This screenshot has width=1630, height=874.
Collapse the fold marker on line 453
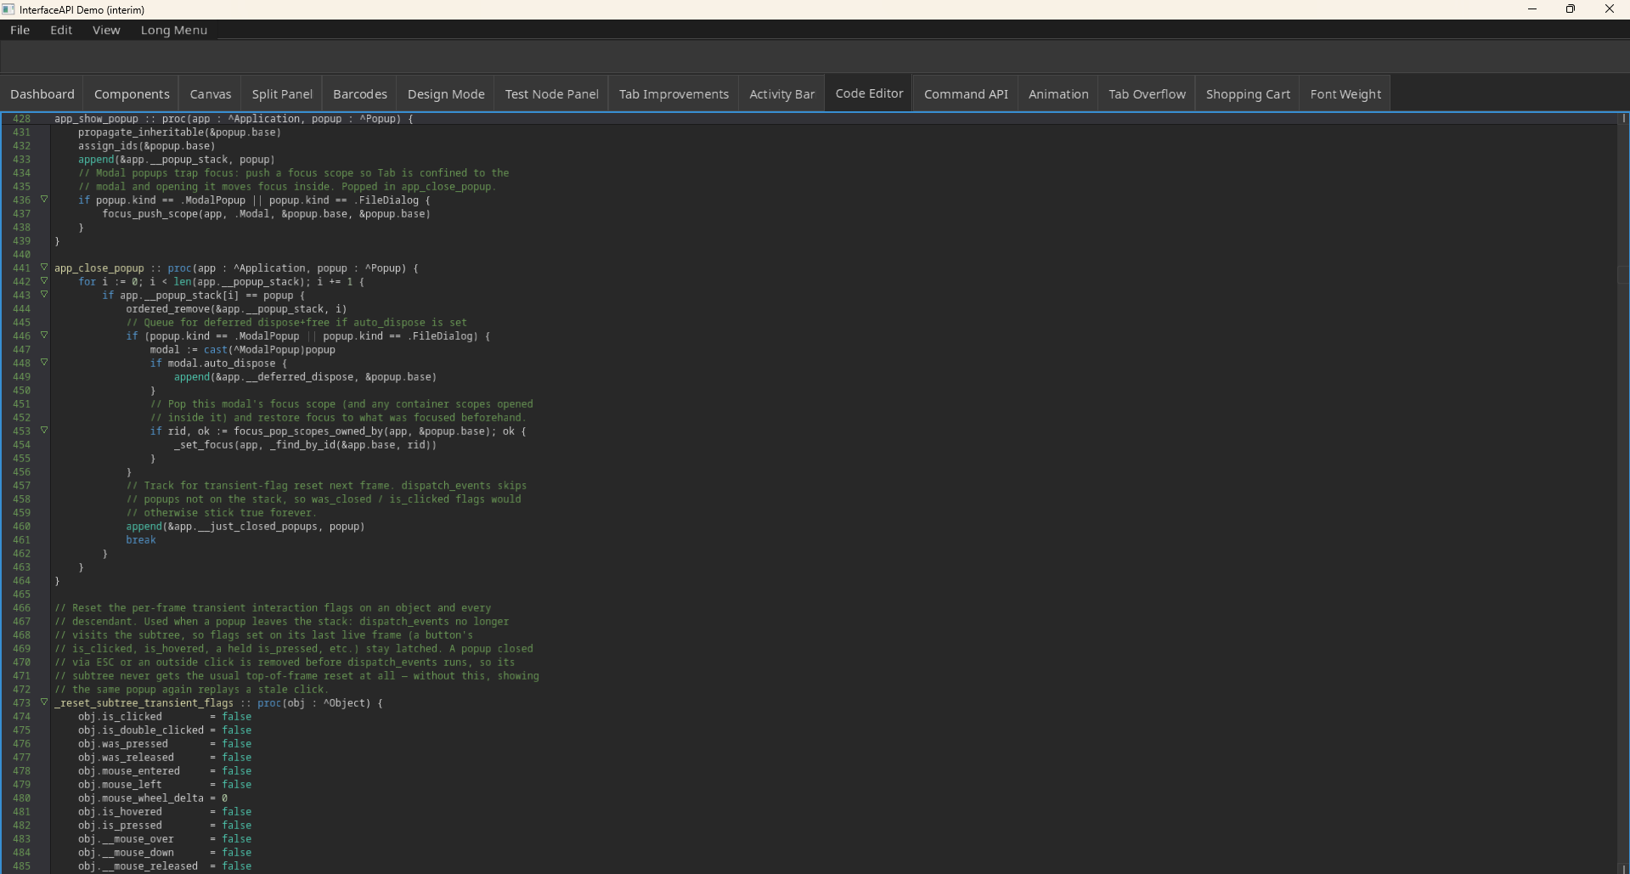[x=44, y=431]
